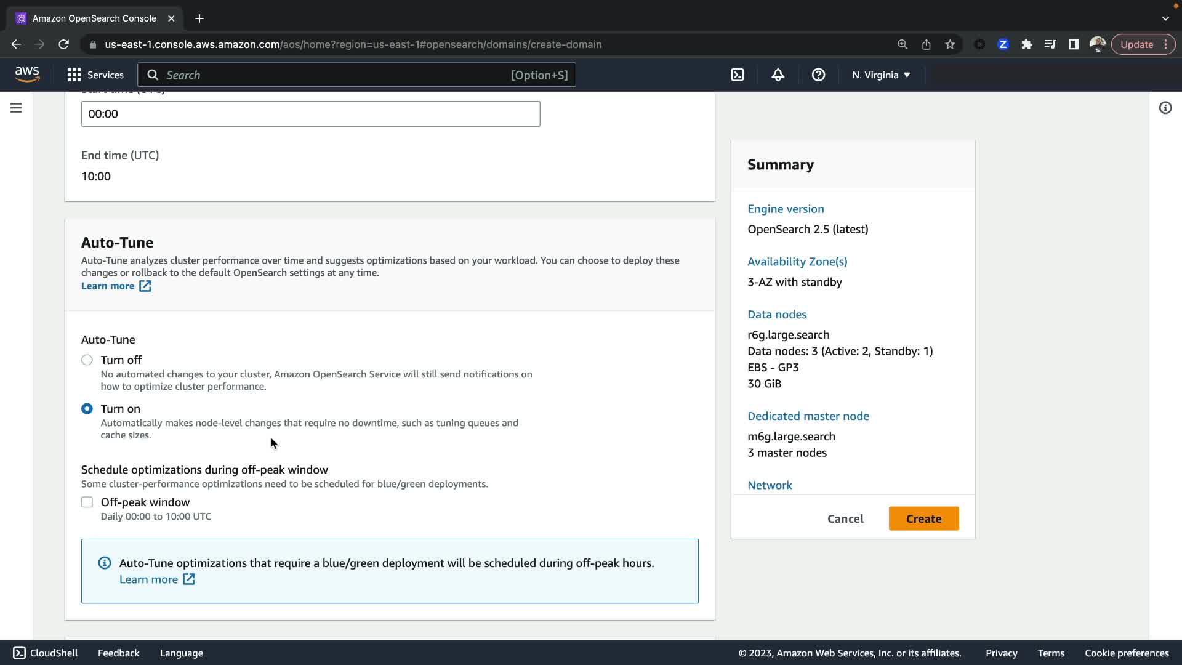Expand the N. Virginia region dropdown
The image size is (1182, 665).
[881, 75]
